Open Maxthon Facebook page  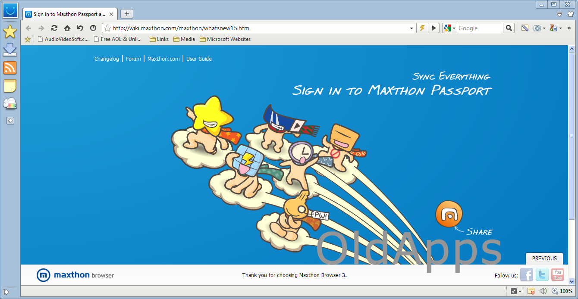coord(527,274)
